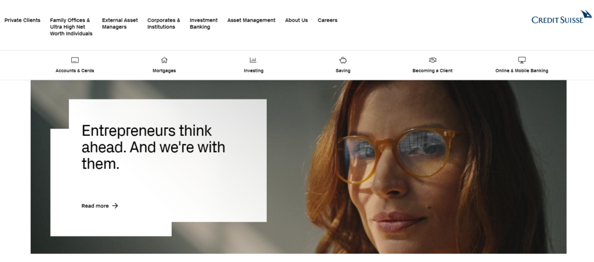Click the Online & Mobile Banking monitor icon
Image resolution: width=594 pixels, height=262 pixels.
point(521,60)
